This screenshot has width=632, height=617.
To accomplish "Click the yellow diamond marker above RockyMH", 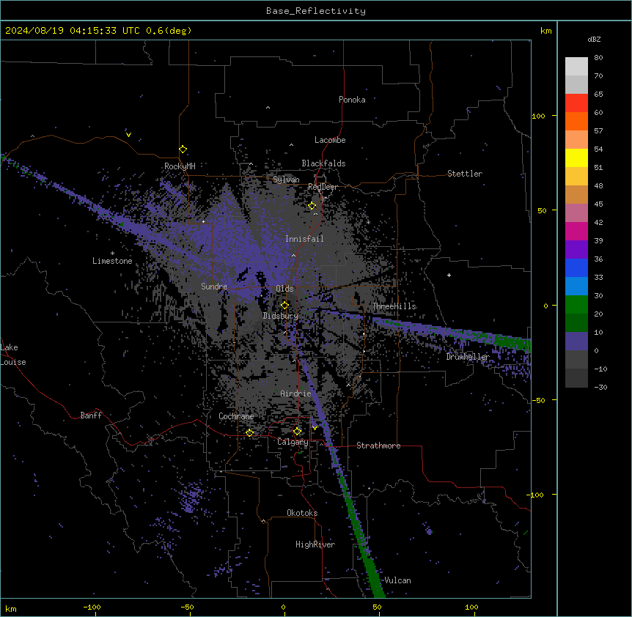I will point(183,149).
